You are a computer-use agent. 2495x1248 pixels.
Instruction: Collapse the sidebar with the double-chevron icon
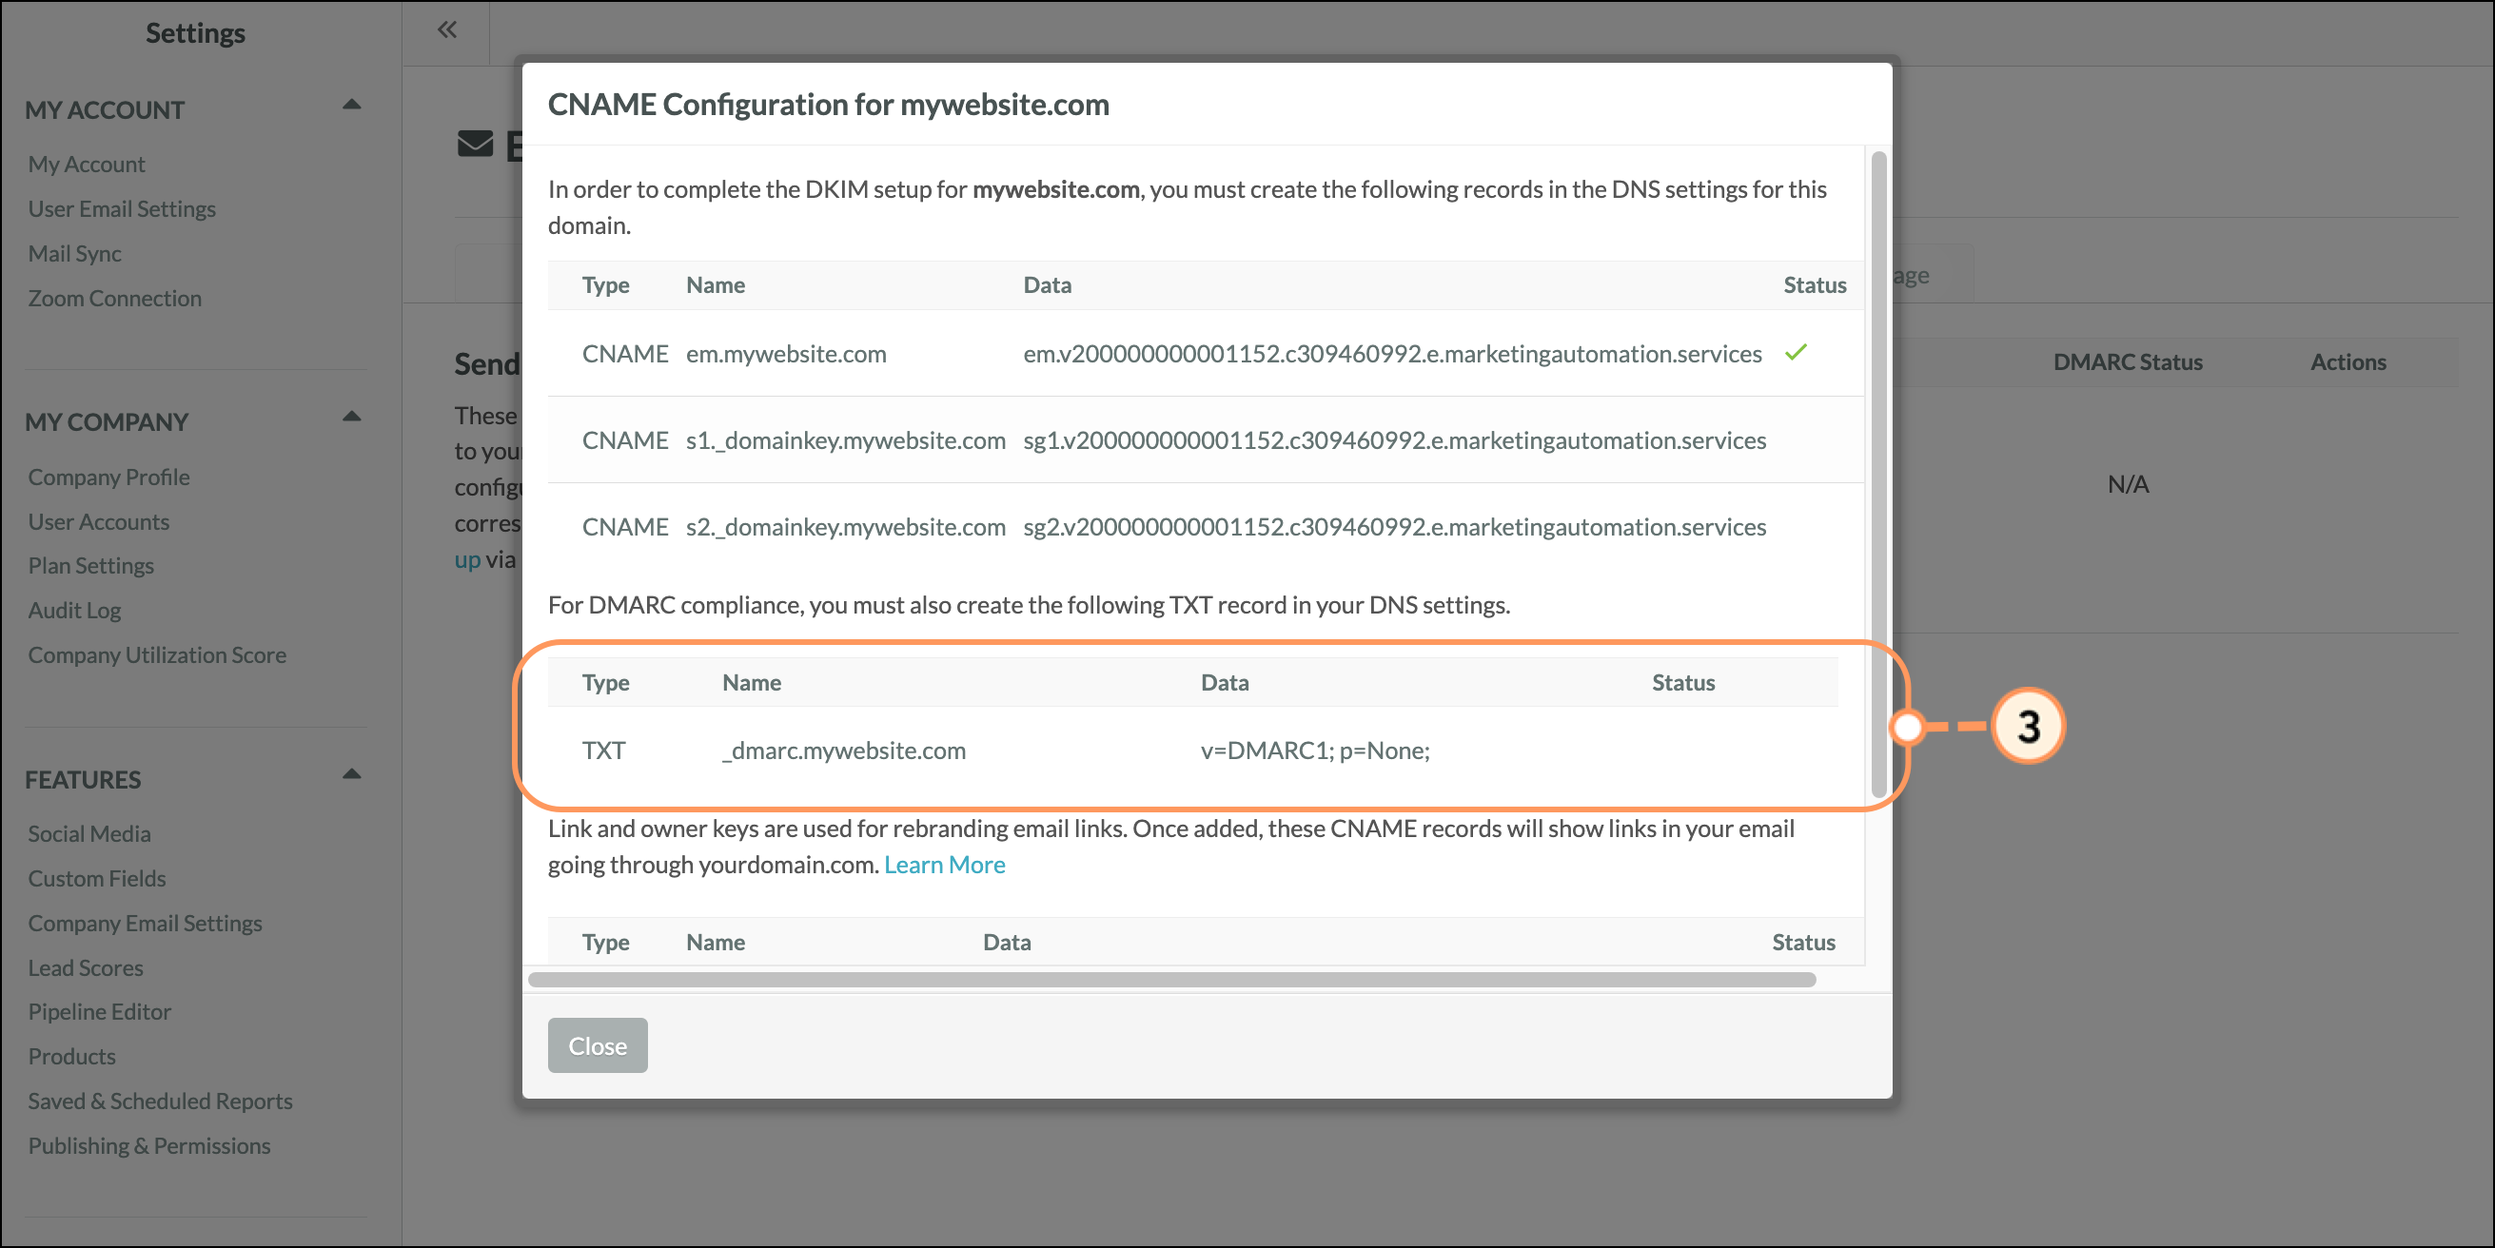pyautogui.click(x=446, y=30)
